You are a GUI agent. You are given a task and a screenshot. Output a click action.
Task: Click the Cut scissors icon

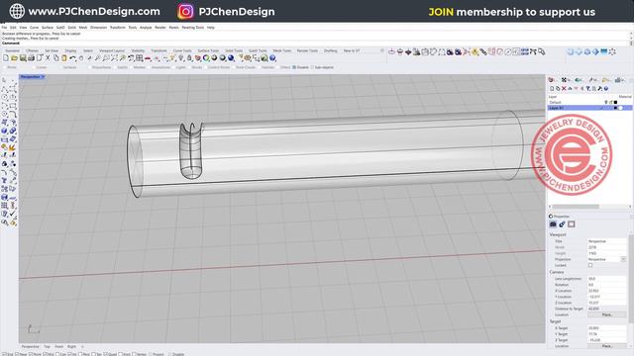(48, 58)
